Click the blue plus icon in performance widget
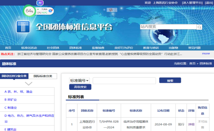This screenshot has width=214, height=131. [50, 11]
